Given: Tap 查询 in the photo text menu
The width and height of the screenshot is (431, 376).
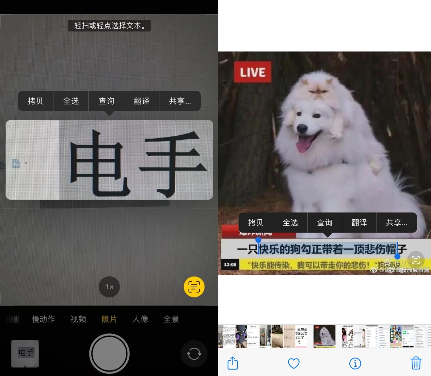Looking at the screenshot, I should click(325, 223).
